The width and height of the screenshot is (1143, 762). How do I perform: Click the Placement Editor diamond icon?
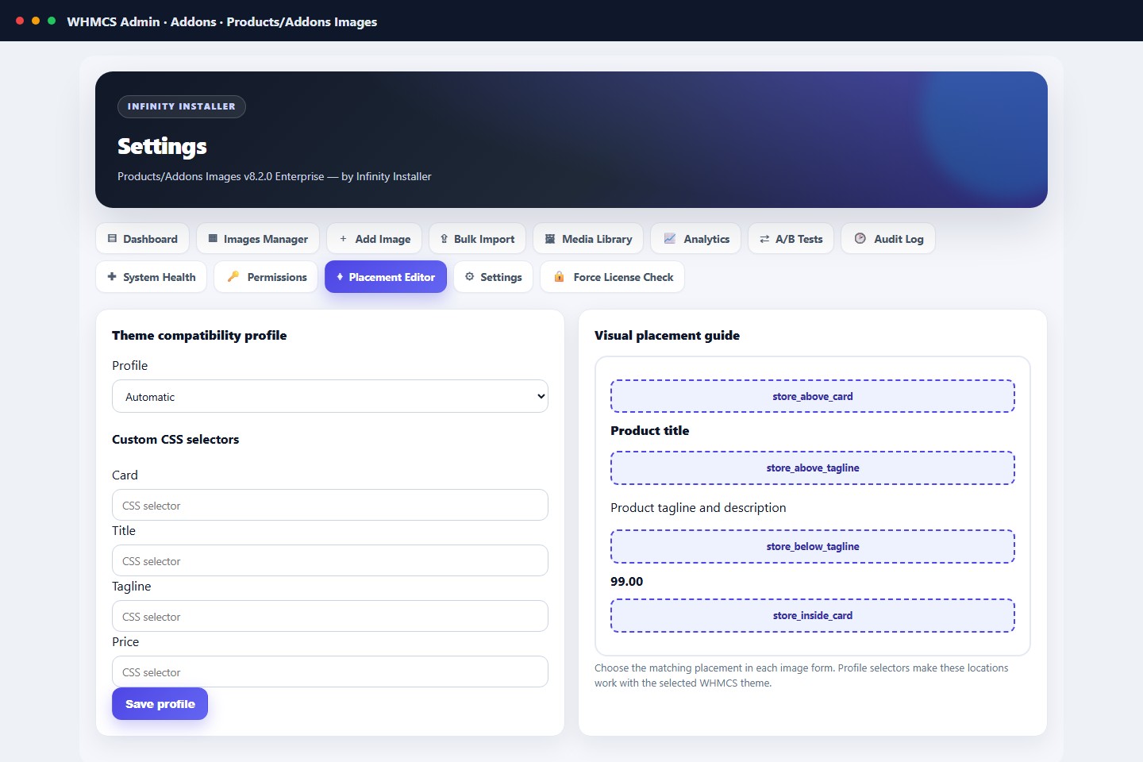340,277
